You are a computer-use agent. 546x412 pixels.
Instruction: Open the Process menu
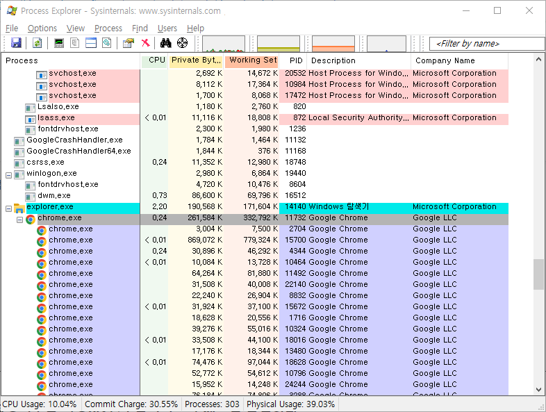(108, 28)
